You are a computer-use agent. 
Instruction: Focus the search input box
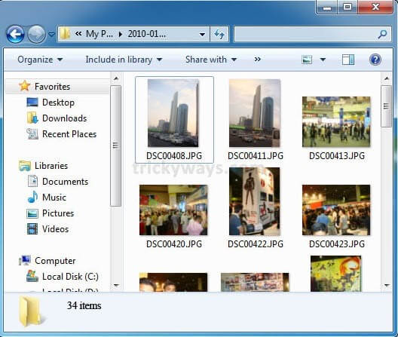306,34
